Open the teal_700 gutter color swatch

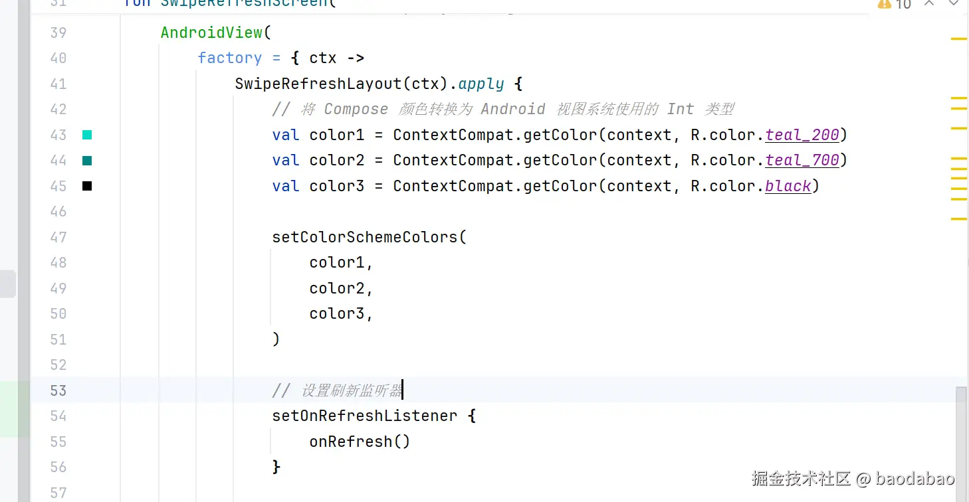87,161
